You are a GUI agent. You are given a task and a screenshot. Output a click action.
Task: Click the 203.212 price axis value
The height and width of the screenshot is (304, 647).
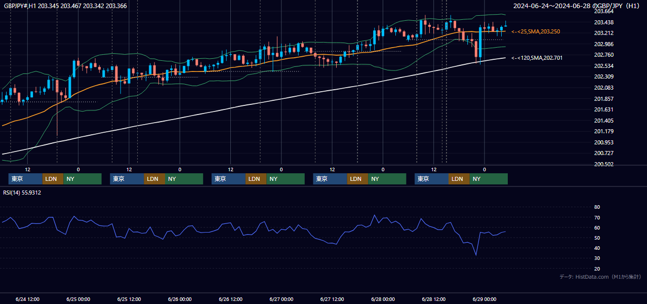tap(603, 33)
